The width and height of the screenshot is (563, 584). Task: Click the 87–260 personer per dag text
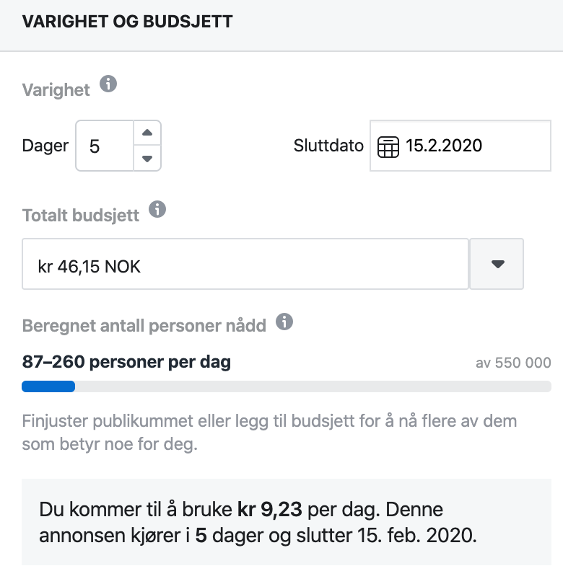(126, 362)
